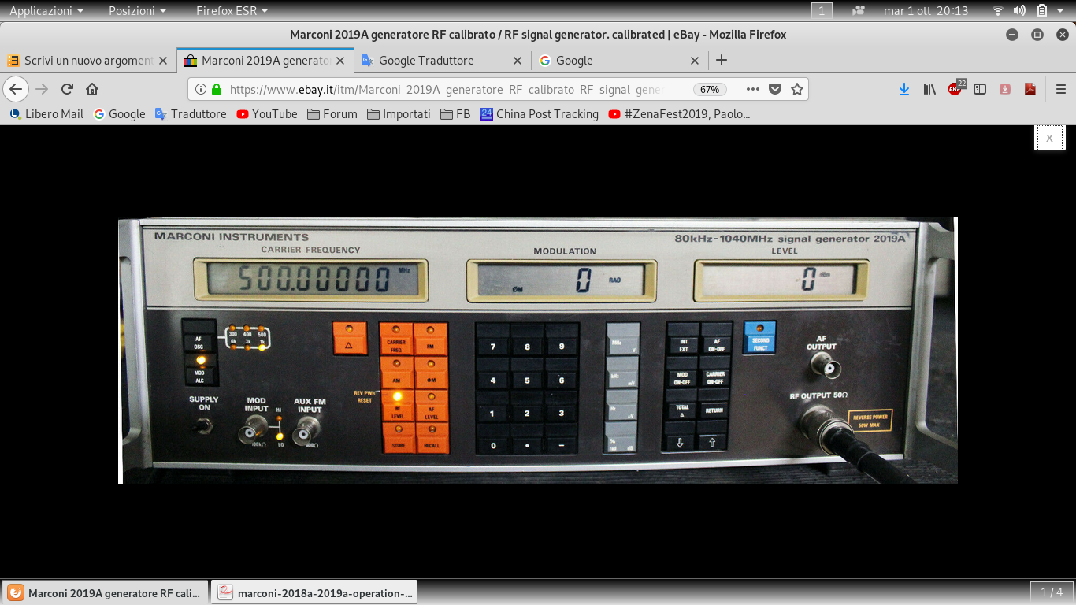Open the Firefox hamburger menu
The height and width of the screenshot is (605, 1076).
coord(1061,89)
